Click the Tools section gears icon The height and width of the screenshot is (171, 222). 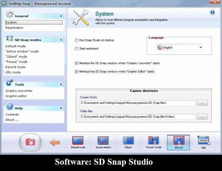pyautogui.click(x=9, y=83)
